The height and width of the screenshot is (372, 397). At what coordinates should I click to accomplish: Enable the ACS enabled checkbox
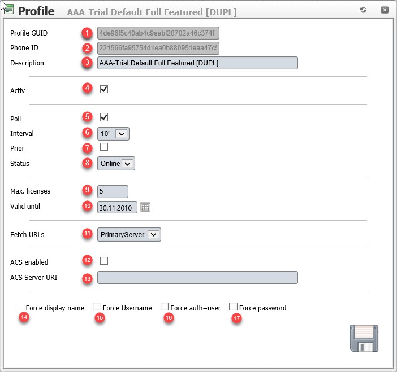pyautogui.click(x=104, y=261)
